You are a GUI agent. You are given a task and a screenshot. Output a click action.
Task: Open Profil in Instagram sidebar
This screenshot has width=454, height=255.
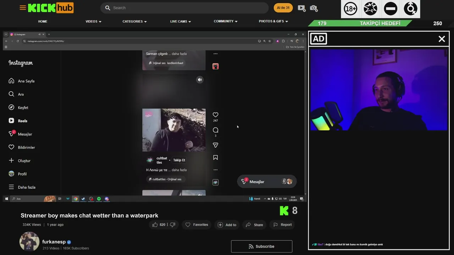(17, 174)
